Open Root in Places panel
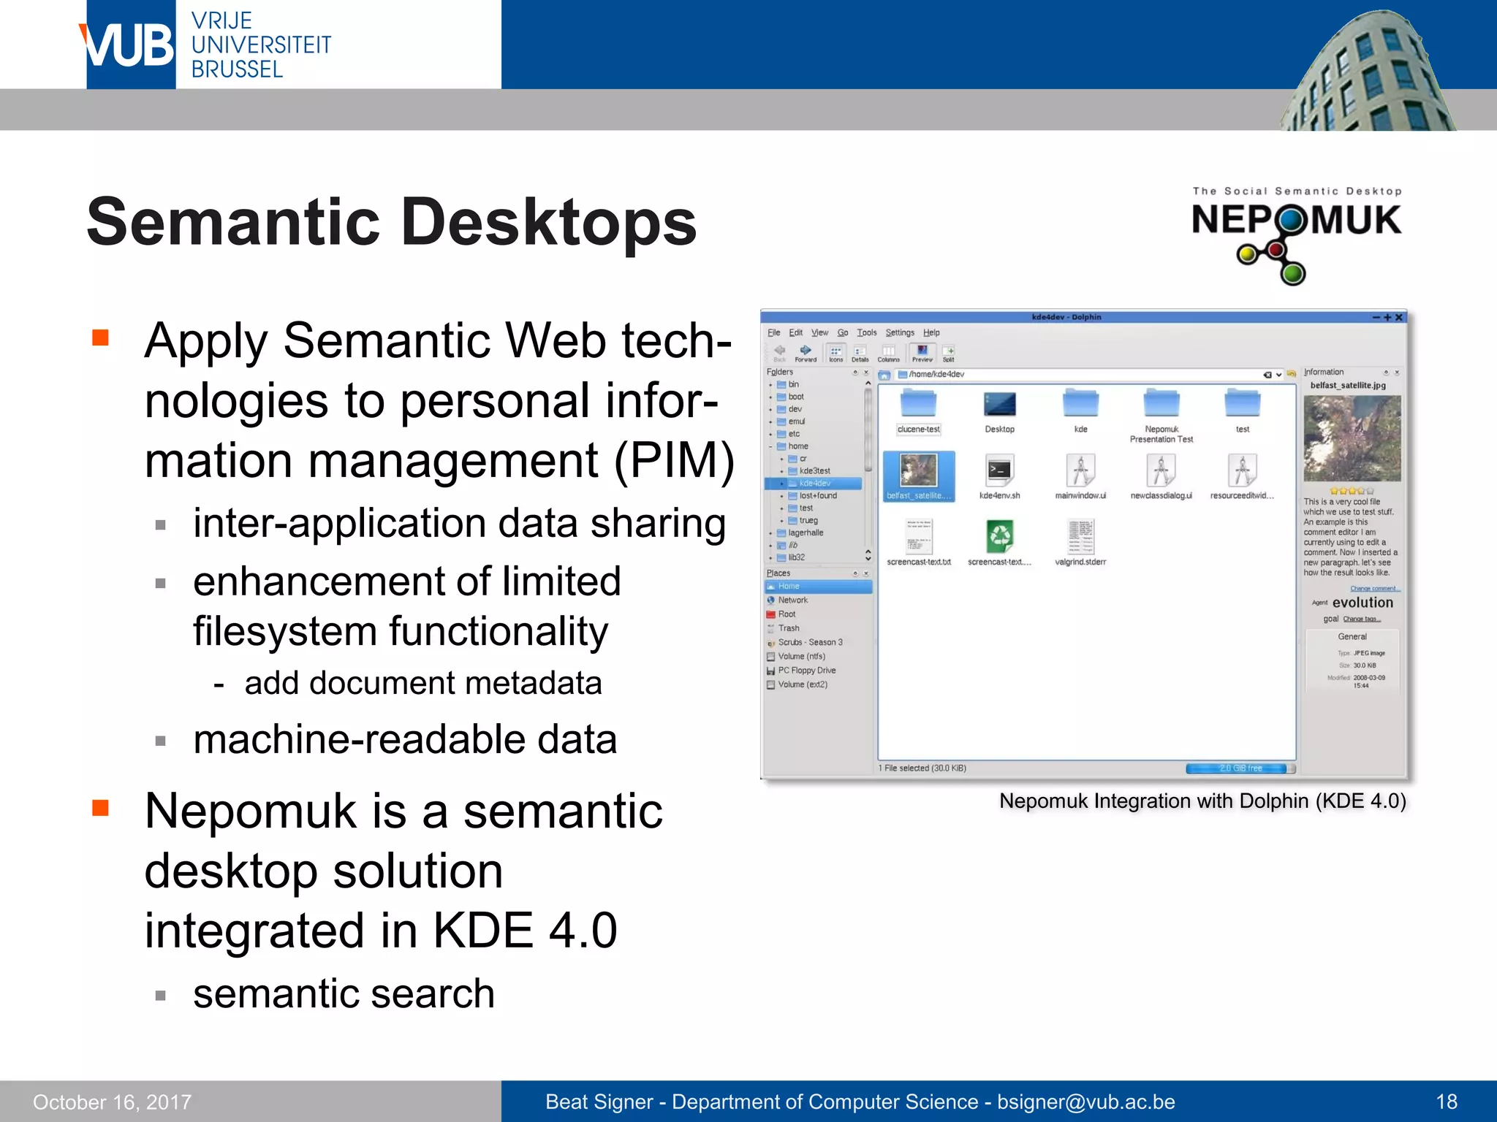Viewport: 1497px width, 1122px height. coord(781,614)
